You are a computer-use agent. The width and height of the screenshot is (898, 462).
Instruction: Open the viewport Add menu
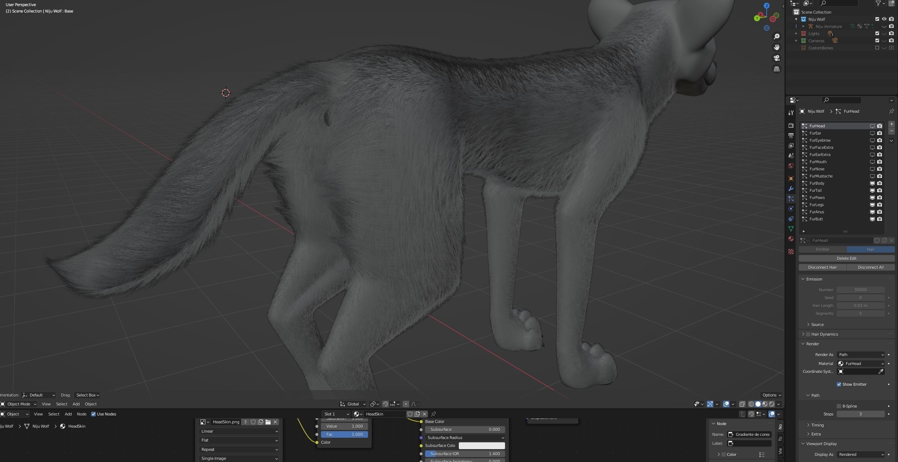76,404
